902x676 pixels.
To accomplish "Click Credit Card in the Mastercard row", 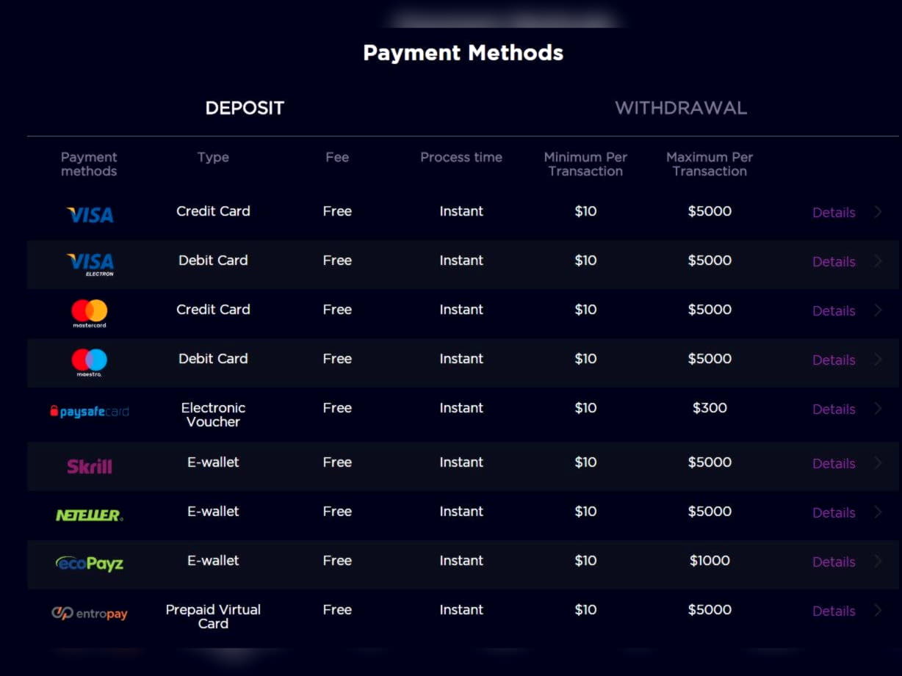I will tap(213, 310).
